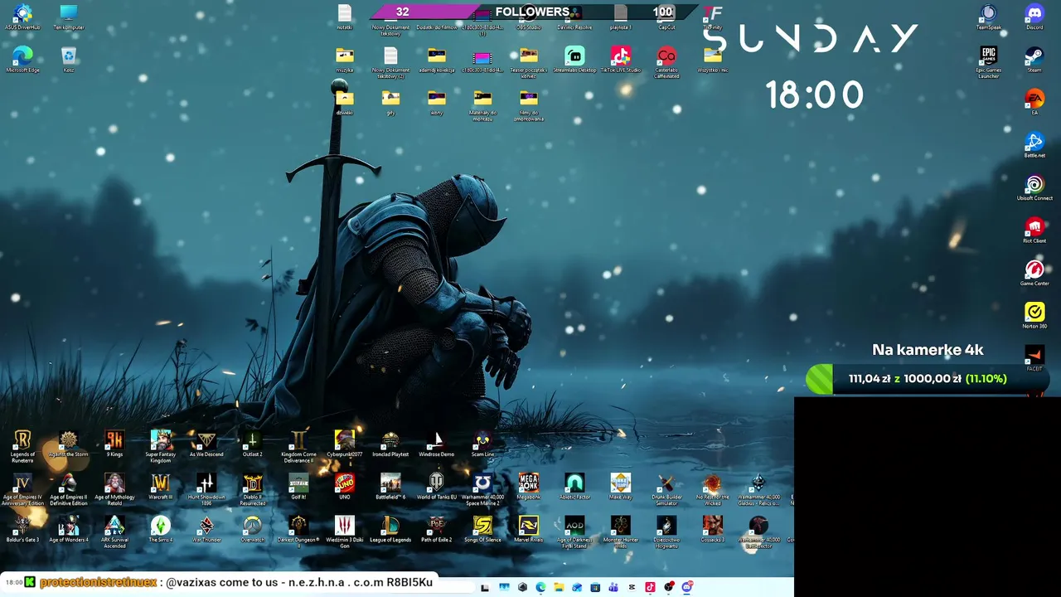This screenshot has height=597, width=1061.
Task: Launch the Scam Line icon
Action: [482, 444]
